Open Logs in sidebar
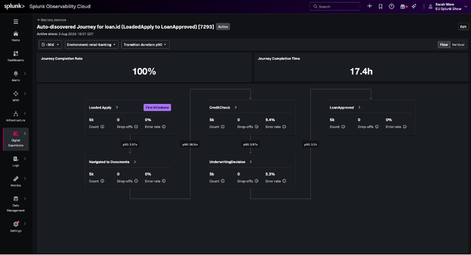This screenshot has height=255, width=471. [x=16, y=161]
